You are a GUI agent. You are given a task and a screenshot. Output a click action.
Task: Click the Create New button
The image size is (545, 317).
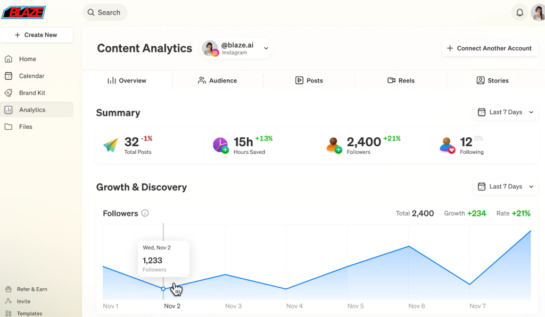click(37, 35)
